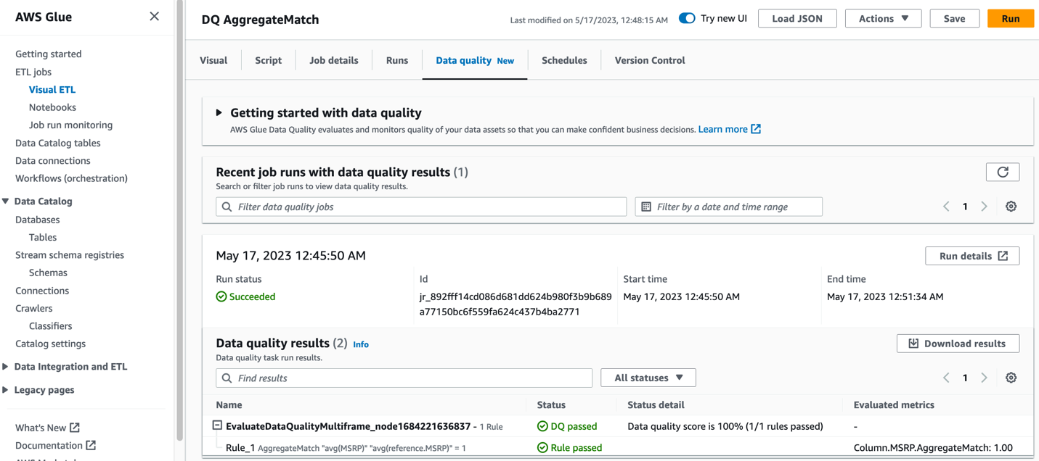
Task: Click the Load JSON button
Action: click(x=797, y=18)
